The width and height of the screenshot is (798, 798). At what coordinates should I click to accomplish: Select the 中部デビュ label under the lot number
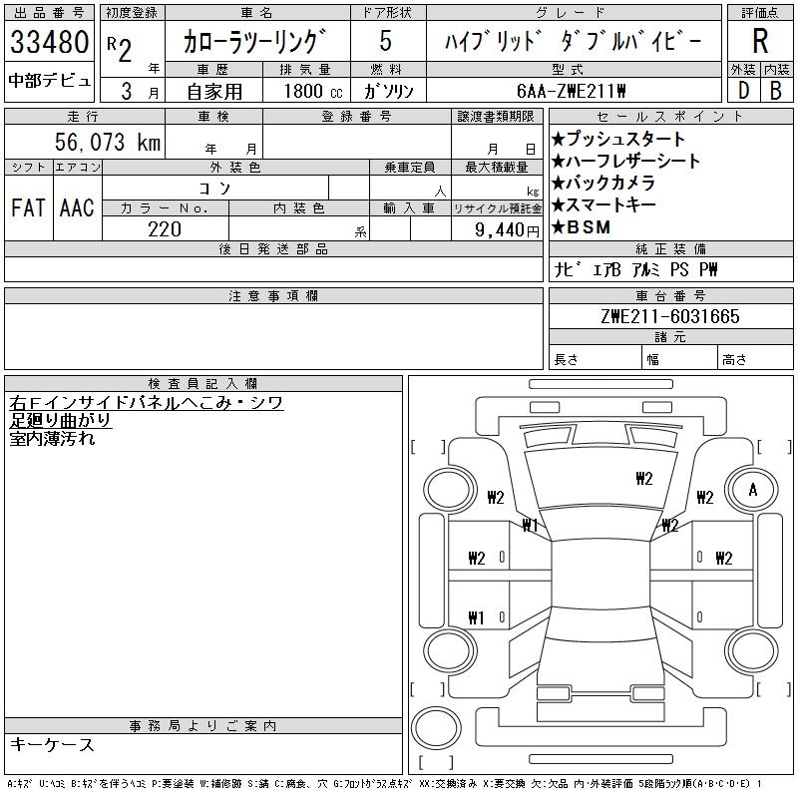click(49, 81)
